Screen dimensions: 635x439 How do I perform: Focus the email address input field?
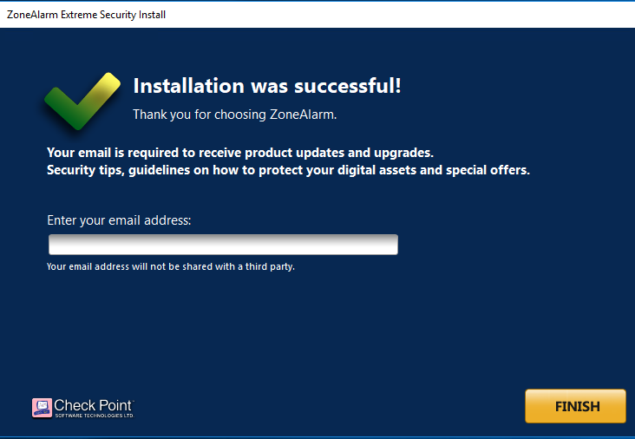[223, 245]
